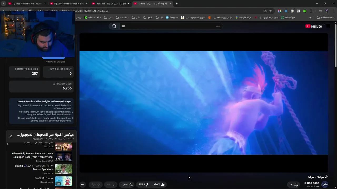Open Google خرائط maps bookmark
Viewport: 337px width, 189px height.
(244, 18)
